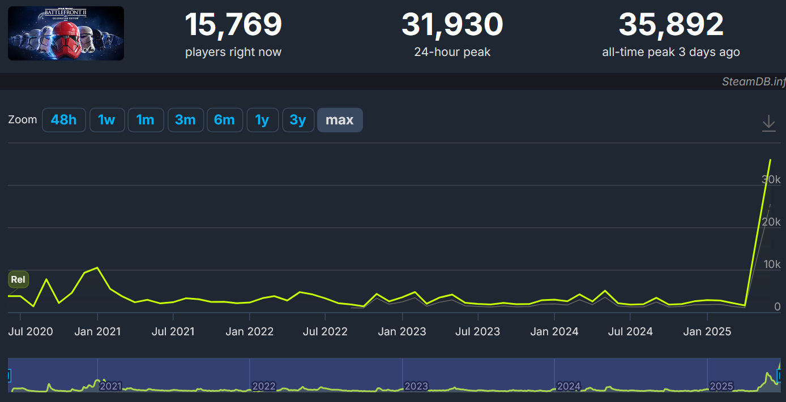786x402 pixels.
Task: Set zoom to 1m
Action: [146, 120]
